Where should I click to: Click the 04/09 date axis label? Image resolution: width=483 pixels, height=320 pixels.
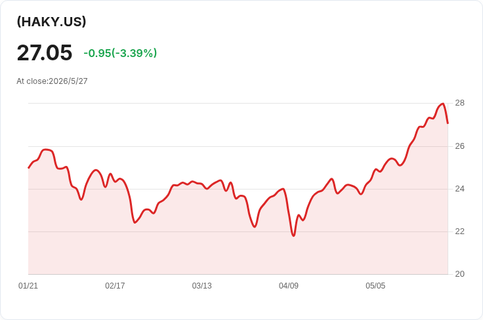coord(289,286)
